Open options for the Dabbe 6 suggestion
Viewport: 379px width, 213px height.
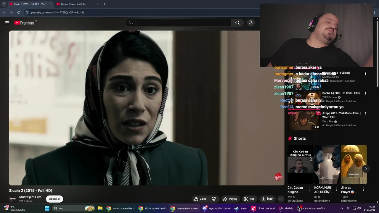365,93
